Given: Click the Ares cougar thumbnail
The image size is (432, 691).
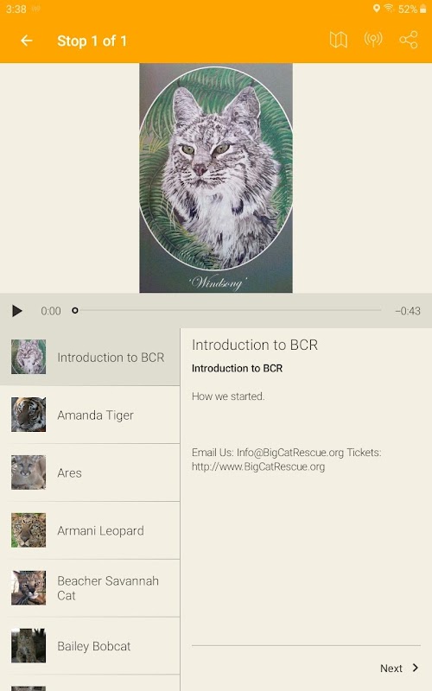Looking at the screenshot, I should (29, 472).
